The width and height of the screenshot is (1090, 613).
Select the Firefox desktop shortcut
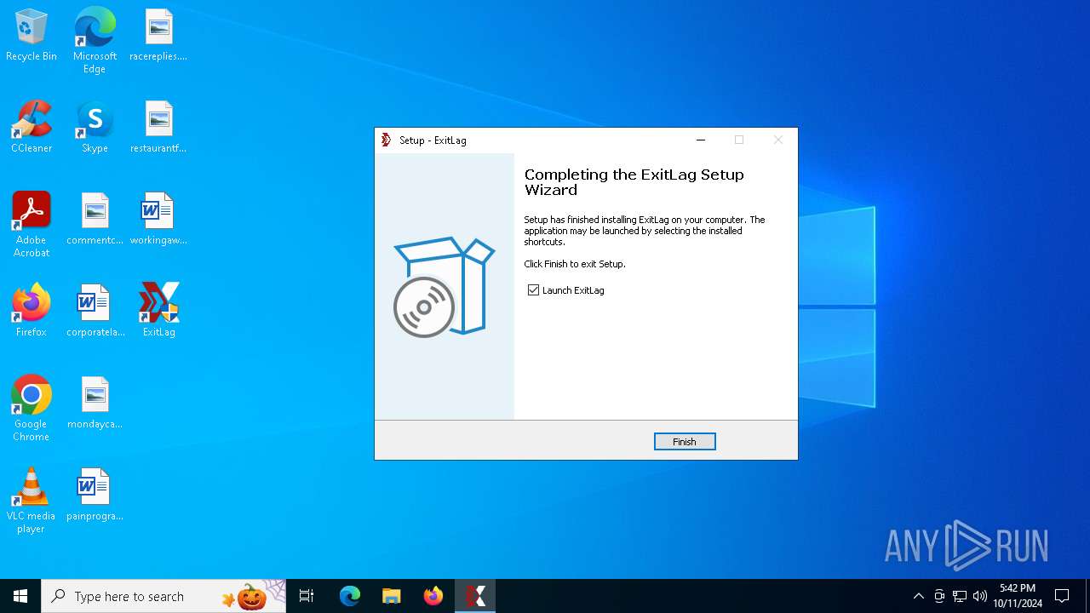coord(32,312)
